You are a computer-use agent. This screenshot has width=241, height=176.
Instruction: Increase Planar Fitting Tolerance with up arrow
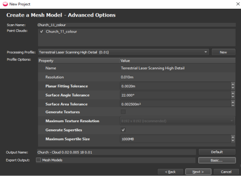point(233,84)
